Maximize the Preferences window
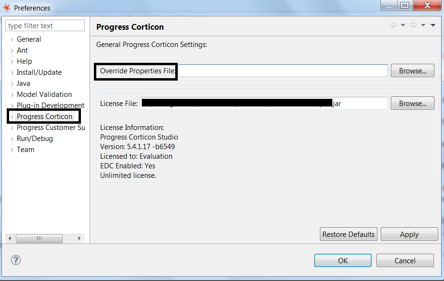The image size is (444, 281). point(405,5)
